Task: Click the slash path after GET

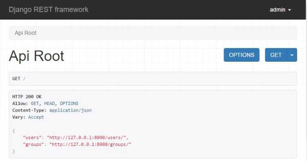Action: [x=24, y=78]
